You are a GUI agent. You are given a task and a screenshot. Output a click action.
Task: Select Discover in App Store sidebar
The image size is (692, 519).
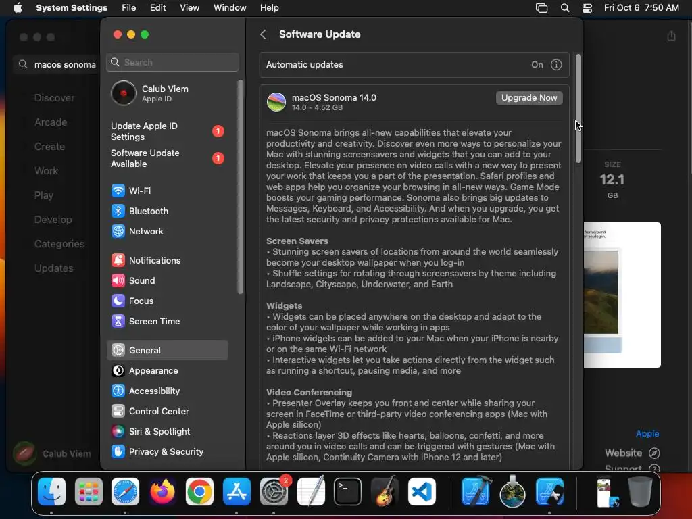(54, 98)
